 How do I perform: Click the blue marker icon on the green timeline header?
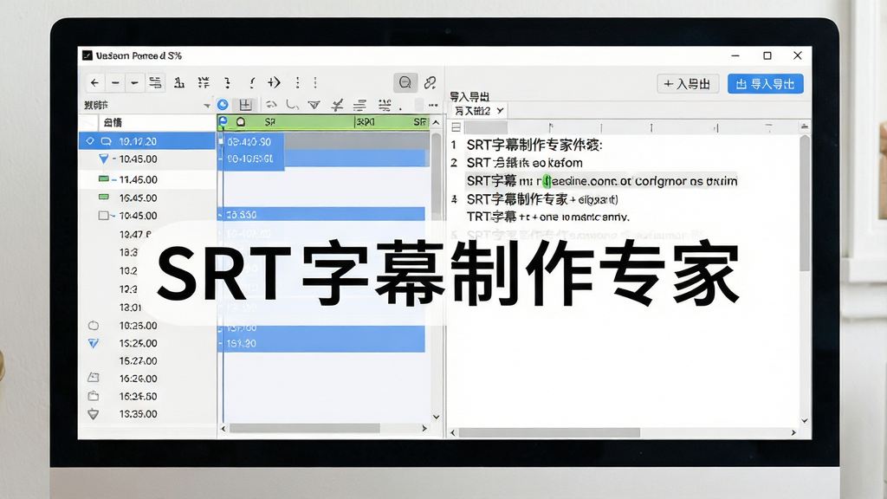pos(223,121)
